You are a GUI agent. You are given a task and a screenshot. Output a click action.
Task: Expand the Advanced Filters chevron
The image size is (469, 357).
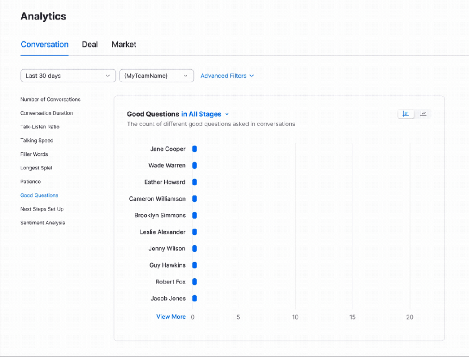point(252,76)
